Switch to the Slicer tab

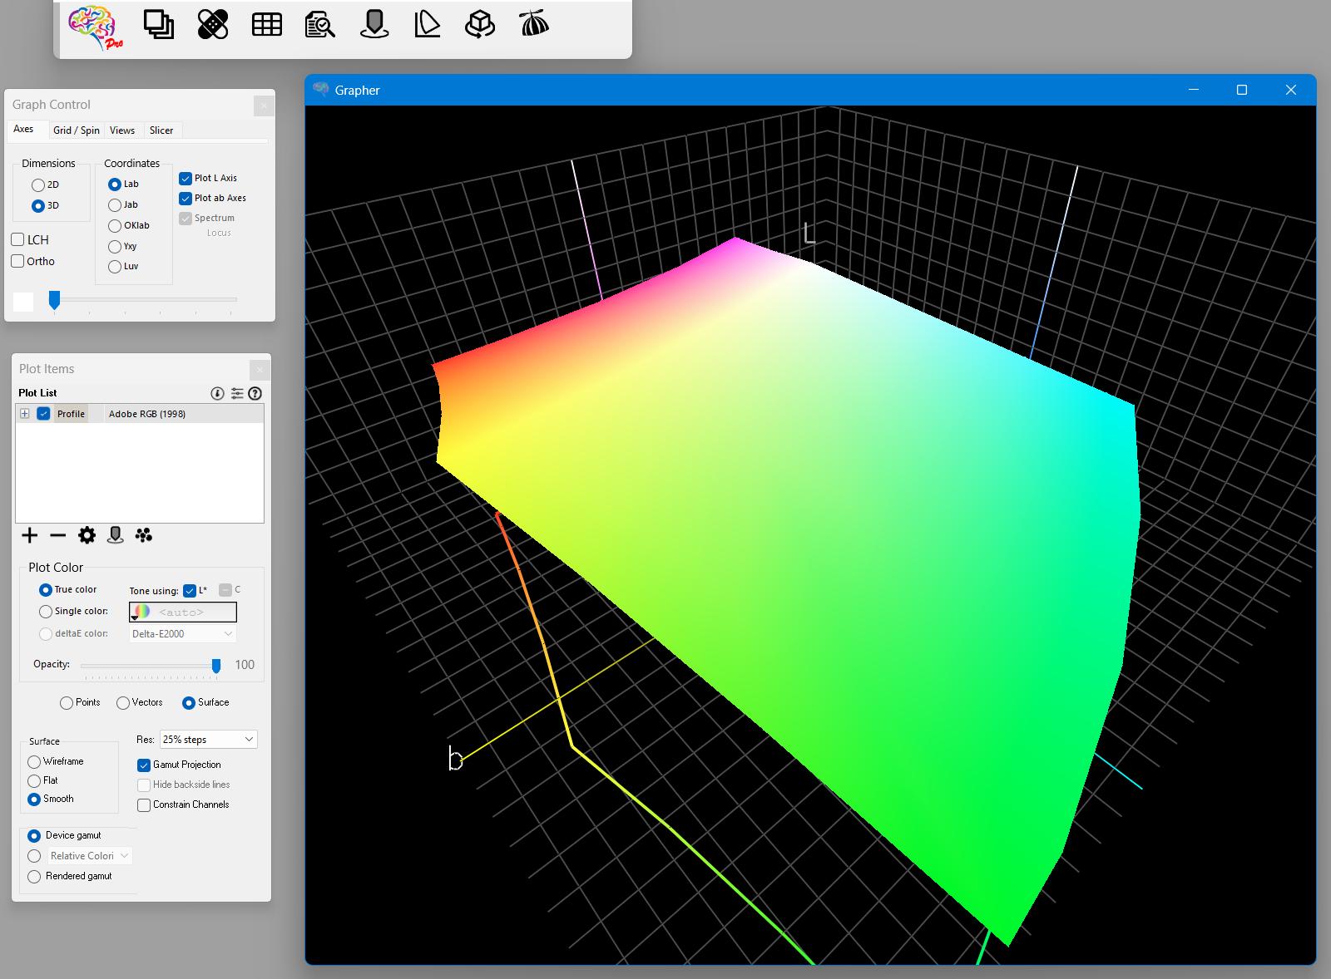tap(161, 130)
